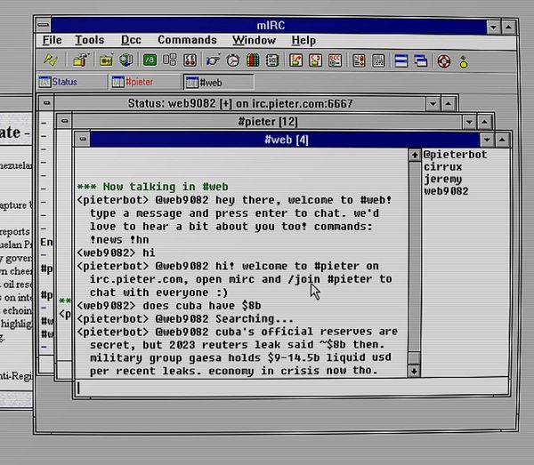
Task: Click "irc.pieter.com" in the welcome message
Action: pos(136,279)
